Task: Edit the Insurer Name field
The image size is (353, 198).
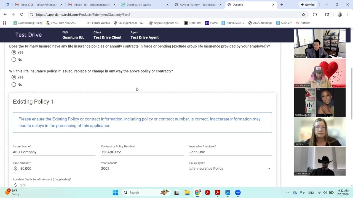Action: [54, 152]
